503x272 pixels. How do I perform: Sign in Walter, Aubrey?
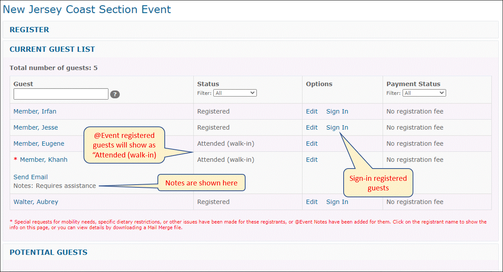337,202
